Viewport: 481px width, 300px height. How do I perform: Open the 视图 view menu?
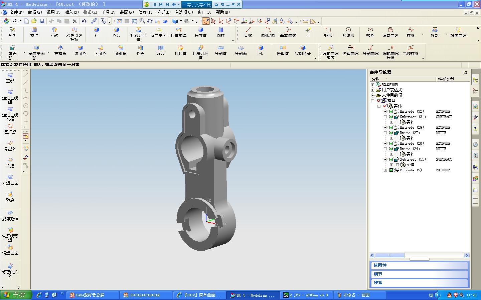53,12
